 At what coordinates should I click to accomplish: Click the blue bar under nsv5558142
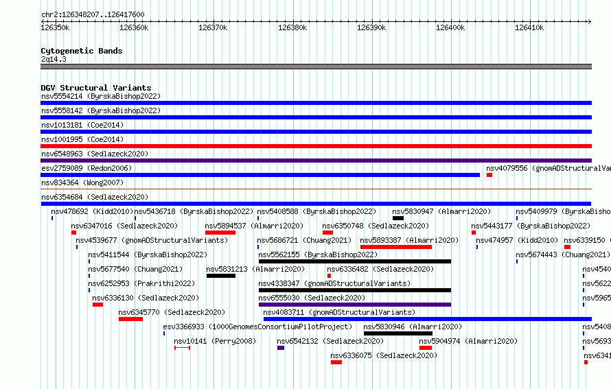click(316, 117)
